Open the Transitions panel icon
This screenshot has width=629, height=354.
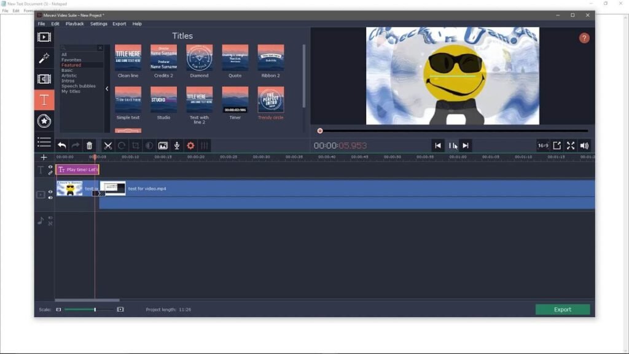[x=44, y=79]
